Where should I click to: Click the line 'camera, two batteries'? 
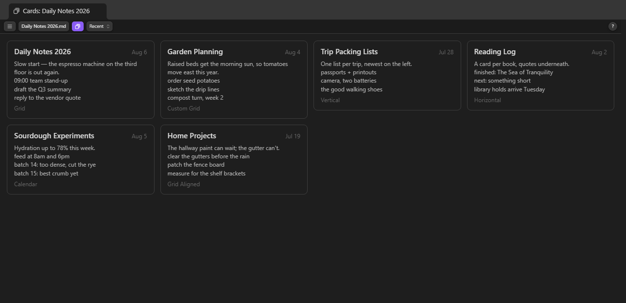(x=349, y=81)
